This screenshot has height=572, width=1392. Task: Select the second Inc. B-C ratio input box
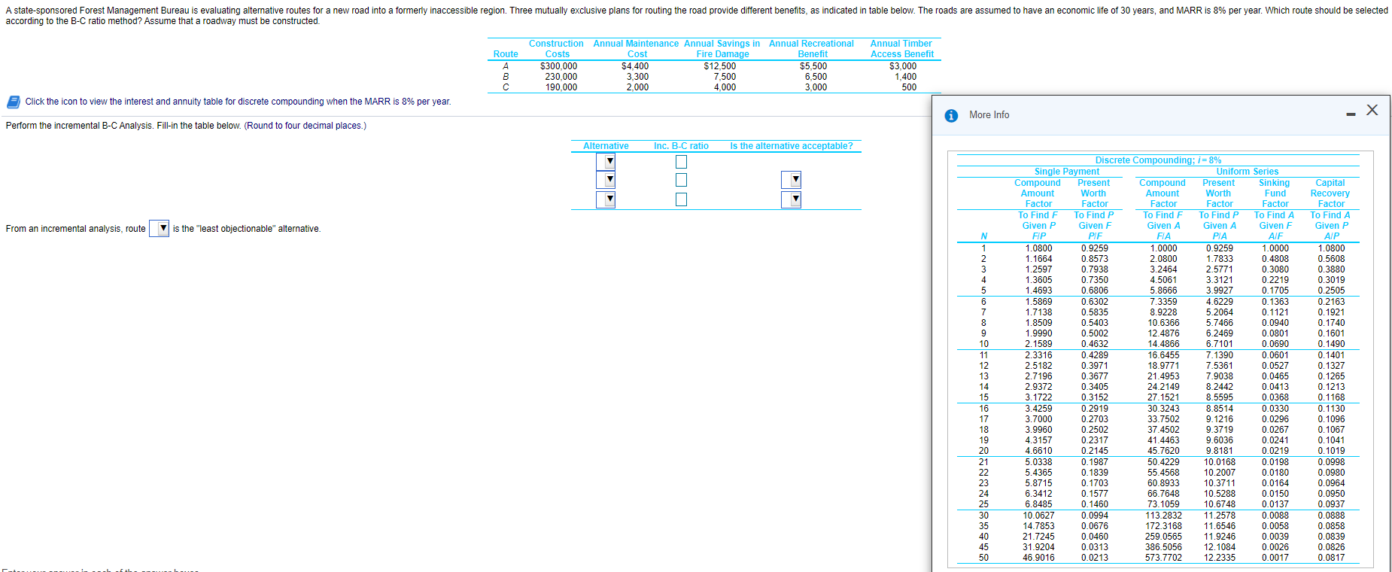(681, 180)
